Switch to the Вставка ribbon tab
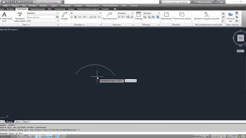This screenshot has height=138, width=246. click(10, 9)
